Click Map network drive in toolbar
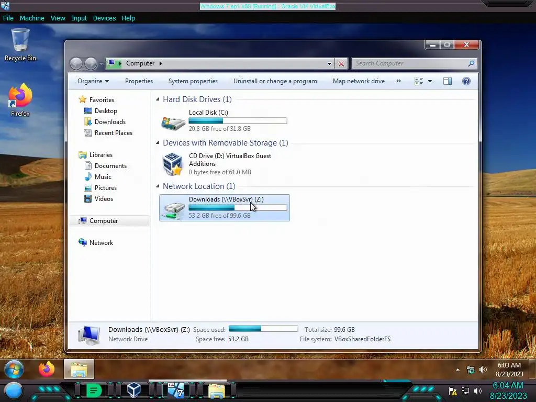 [x=359, y=81]
